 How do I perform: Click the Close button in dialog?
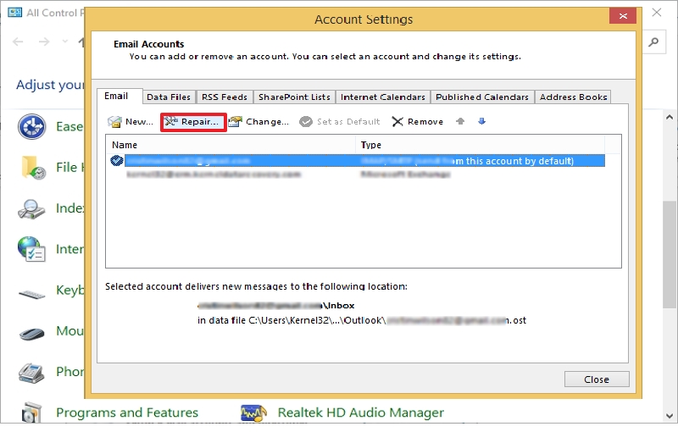point(596,379)
